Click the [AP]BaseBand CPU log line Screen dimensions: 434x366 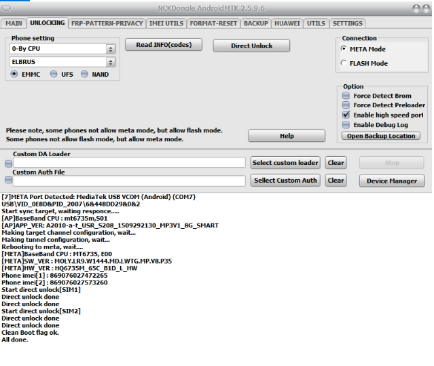tap(54, 218)
